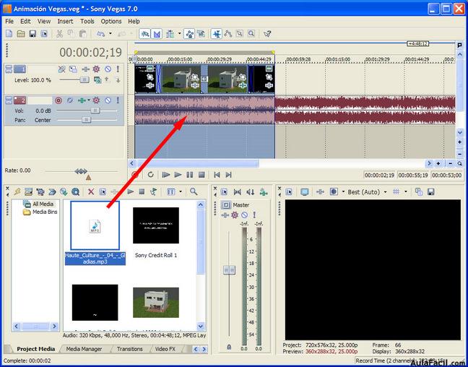Open Video Output FX in preview toolbar
Screen dimensions: 468x367
coord(320,191)
